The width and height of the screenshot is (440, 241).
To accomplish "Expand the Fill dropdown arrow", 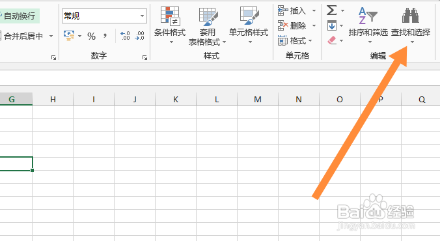I will click(342, 26).
